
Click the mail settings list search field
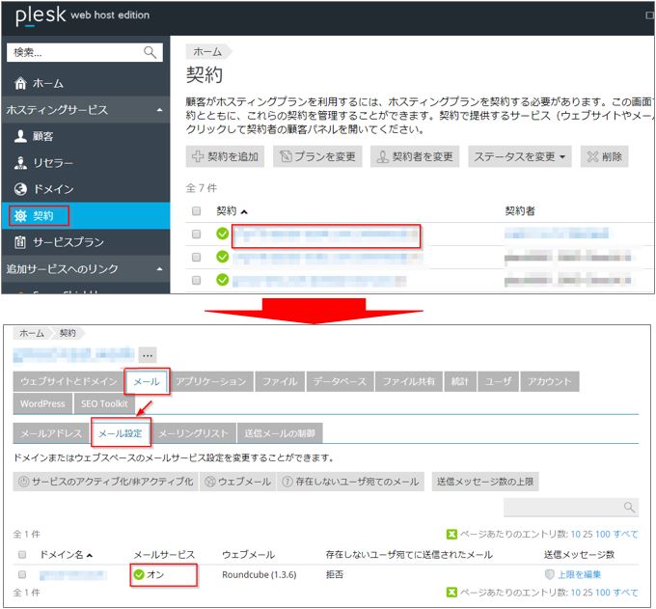[571, 507]
